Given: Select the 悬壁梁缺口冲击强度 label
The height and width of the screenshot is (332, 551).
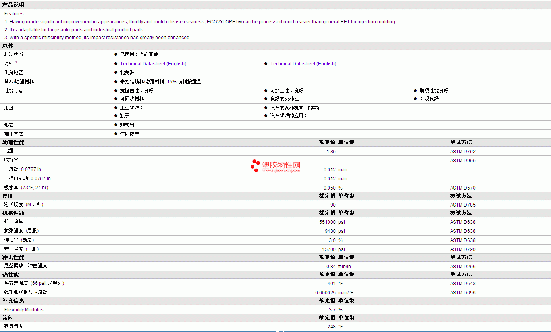Looking at the screenshot, I should (x=26, y=266).
